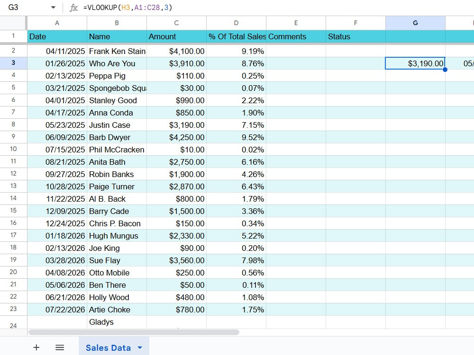Select column A header
474x355 pixels.
[x=57, y=23]
